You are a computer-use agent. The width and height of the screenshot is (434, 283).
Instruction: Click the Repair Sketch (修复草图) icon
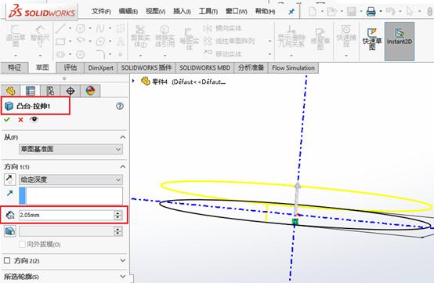[320, 38]
